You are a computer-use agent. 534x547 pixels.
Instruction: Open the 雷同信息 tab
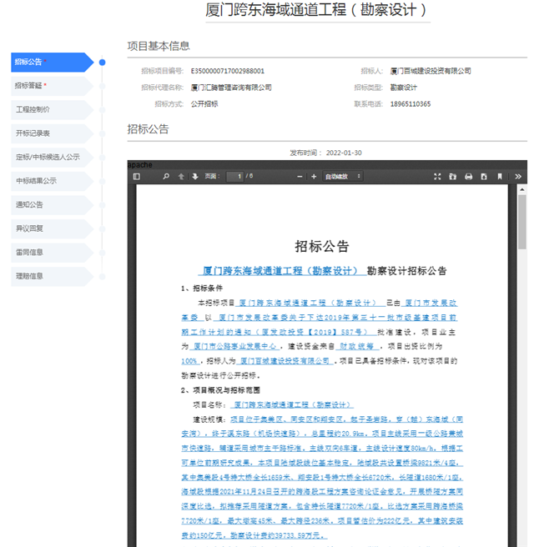click(53, 253)
